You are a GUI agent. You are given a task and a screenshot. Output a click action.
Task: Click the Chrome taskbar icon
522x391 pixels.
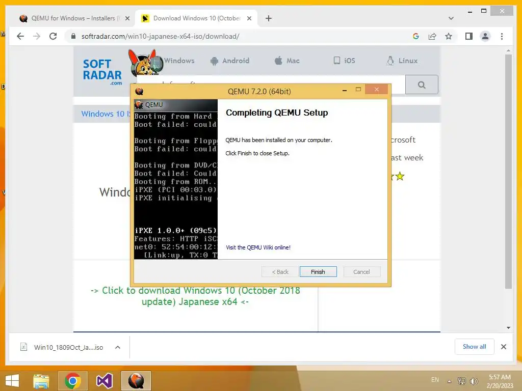click(72, 381)
